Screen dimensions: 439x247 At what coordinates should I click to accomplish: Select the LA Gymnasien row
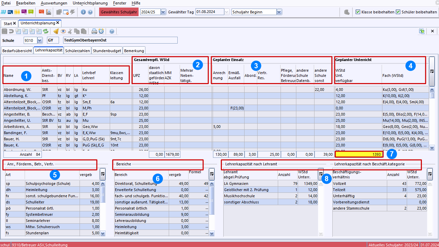pyautogui.click(x=271, y=184)
